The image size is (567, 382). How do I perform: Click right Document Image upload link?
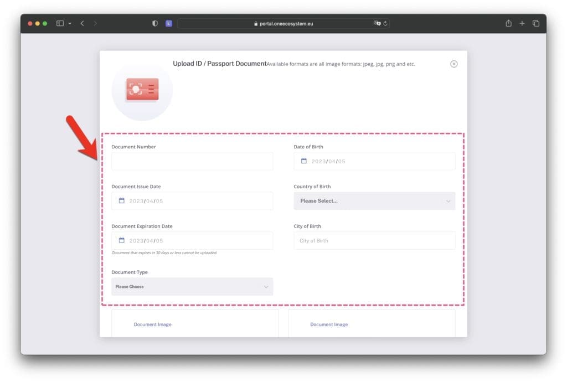329,324
